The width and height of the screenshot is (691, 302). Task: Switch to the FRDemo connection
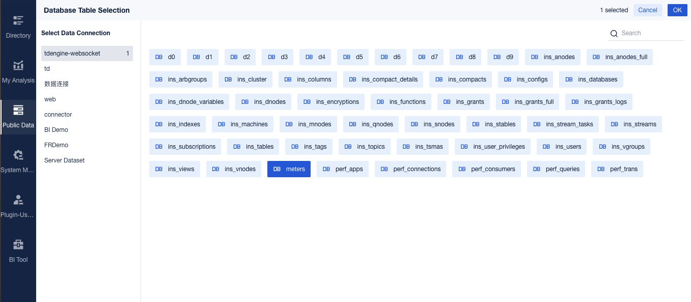[87, 145]
